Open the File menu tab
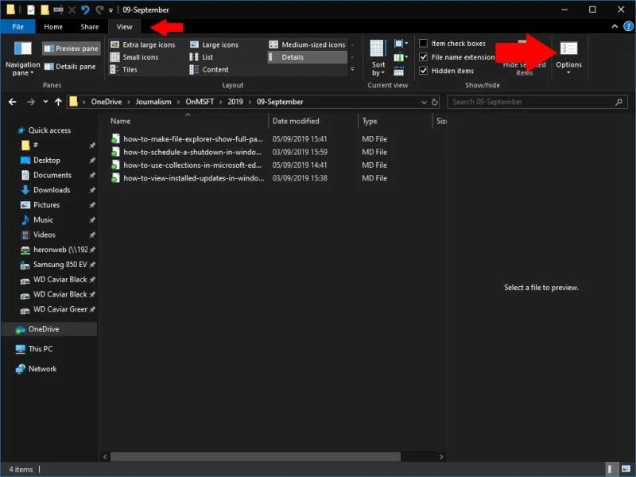The image size is (636, 477). click(17, 27)
